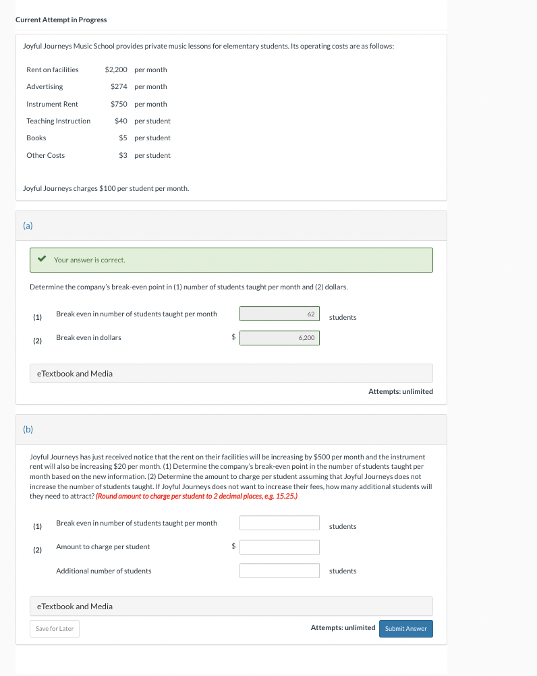Click "Determine the company's break-even point" instruction in (a)
This screenshot has width=537, height=676.
(x=189, y=287)
